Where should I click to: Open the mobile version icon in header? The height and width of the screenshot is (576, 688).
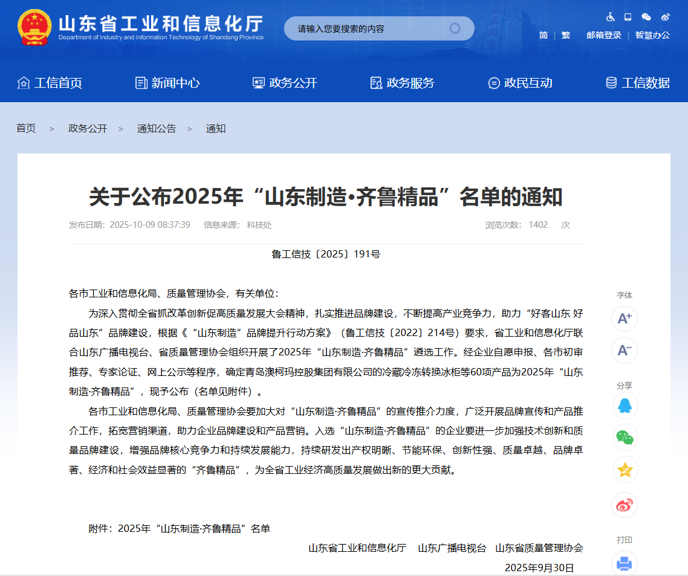pyautogui.click(x=628, y=17)
